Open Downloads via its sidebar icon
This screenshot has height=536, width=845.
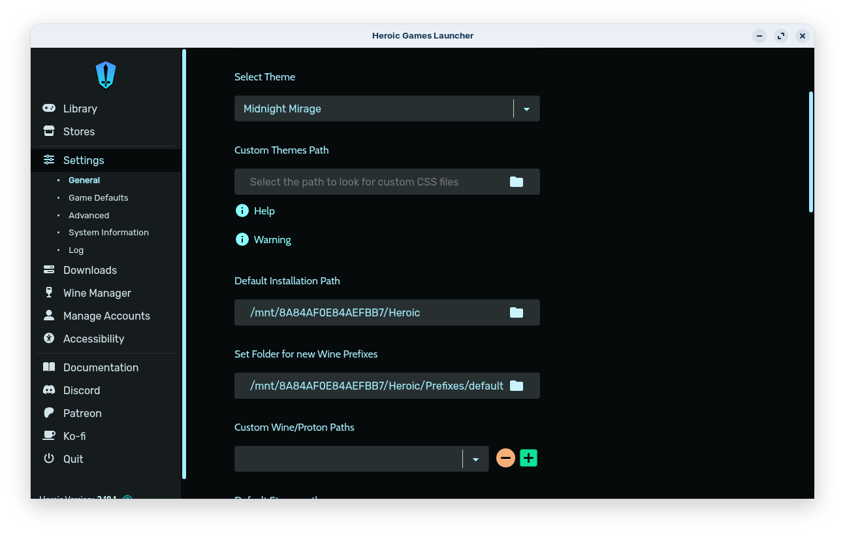[x=49, y=270]
